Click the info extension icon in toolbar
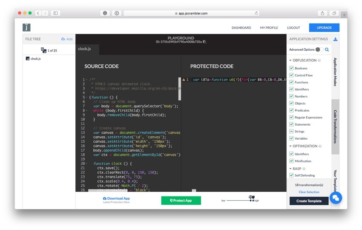Image resolution: width=362 pixels, height=230 pixels. tap(117, 13)
